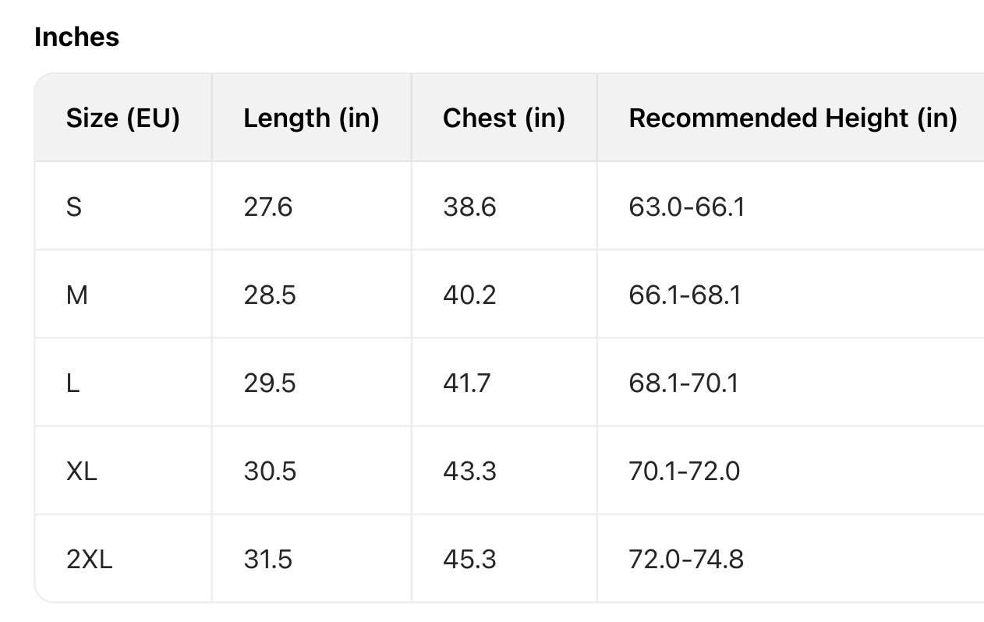Click the Length (in) column header

[x=311, y=118]
